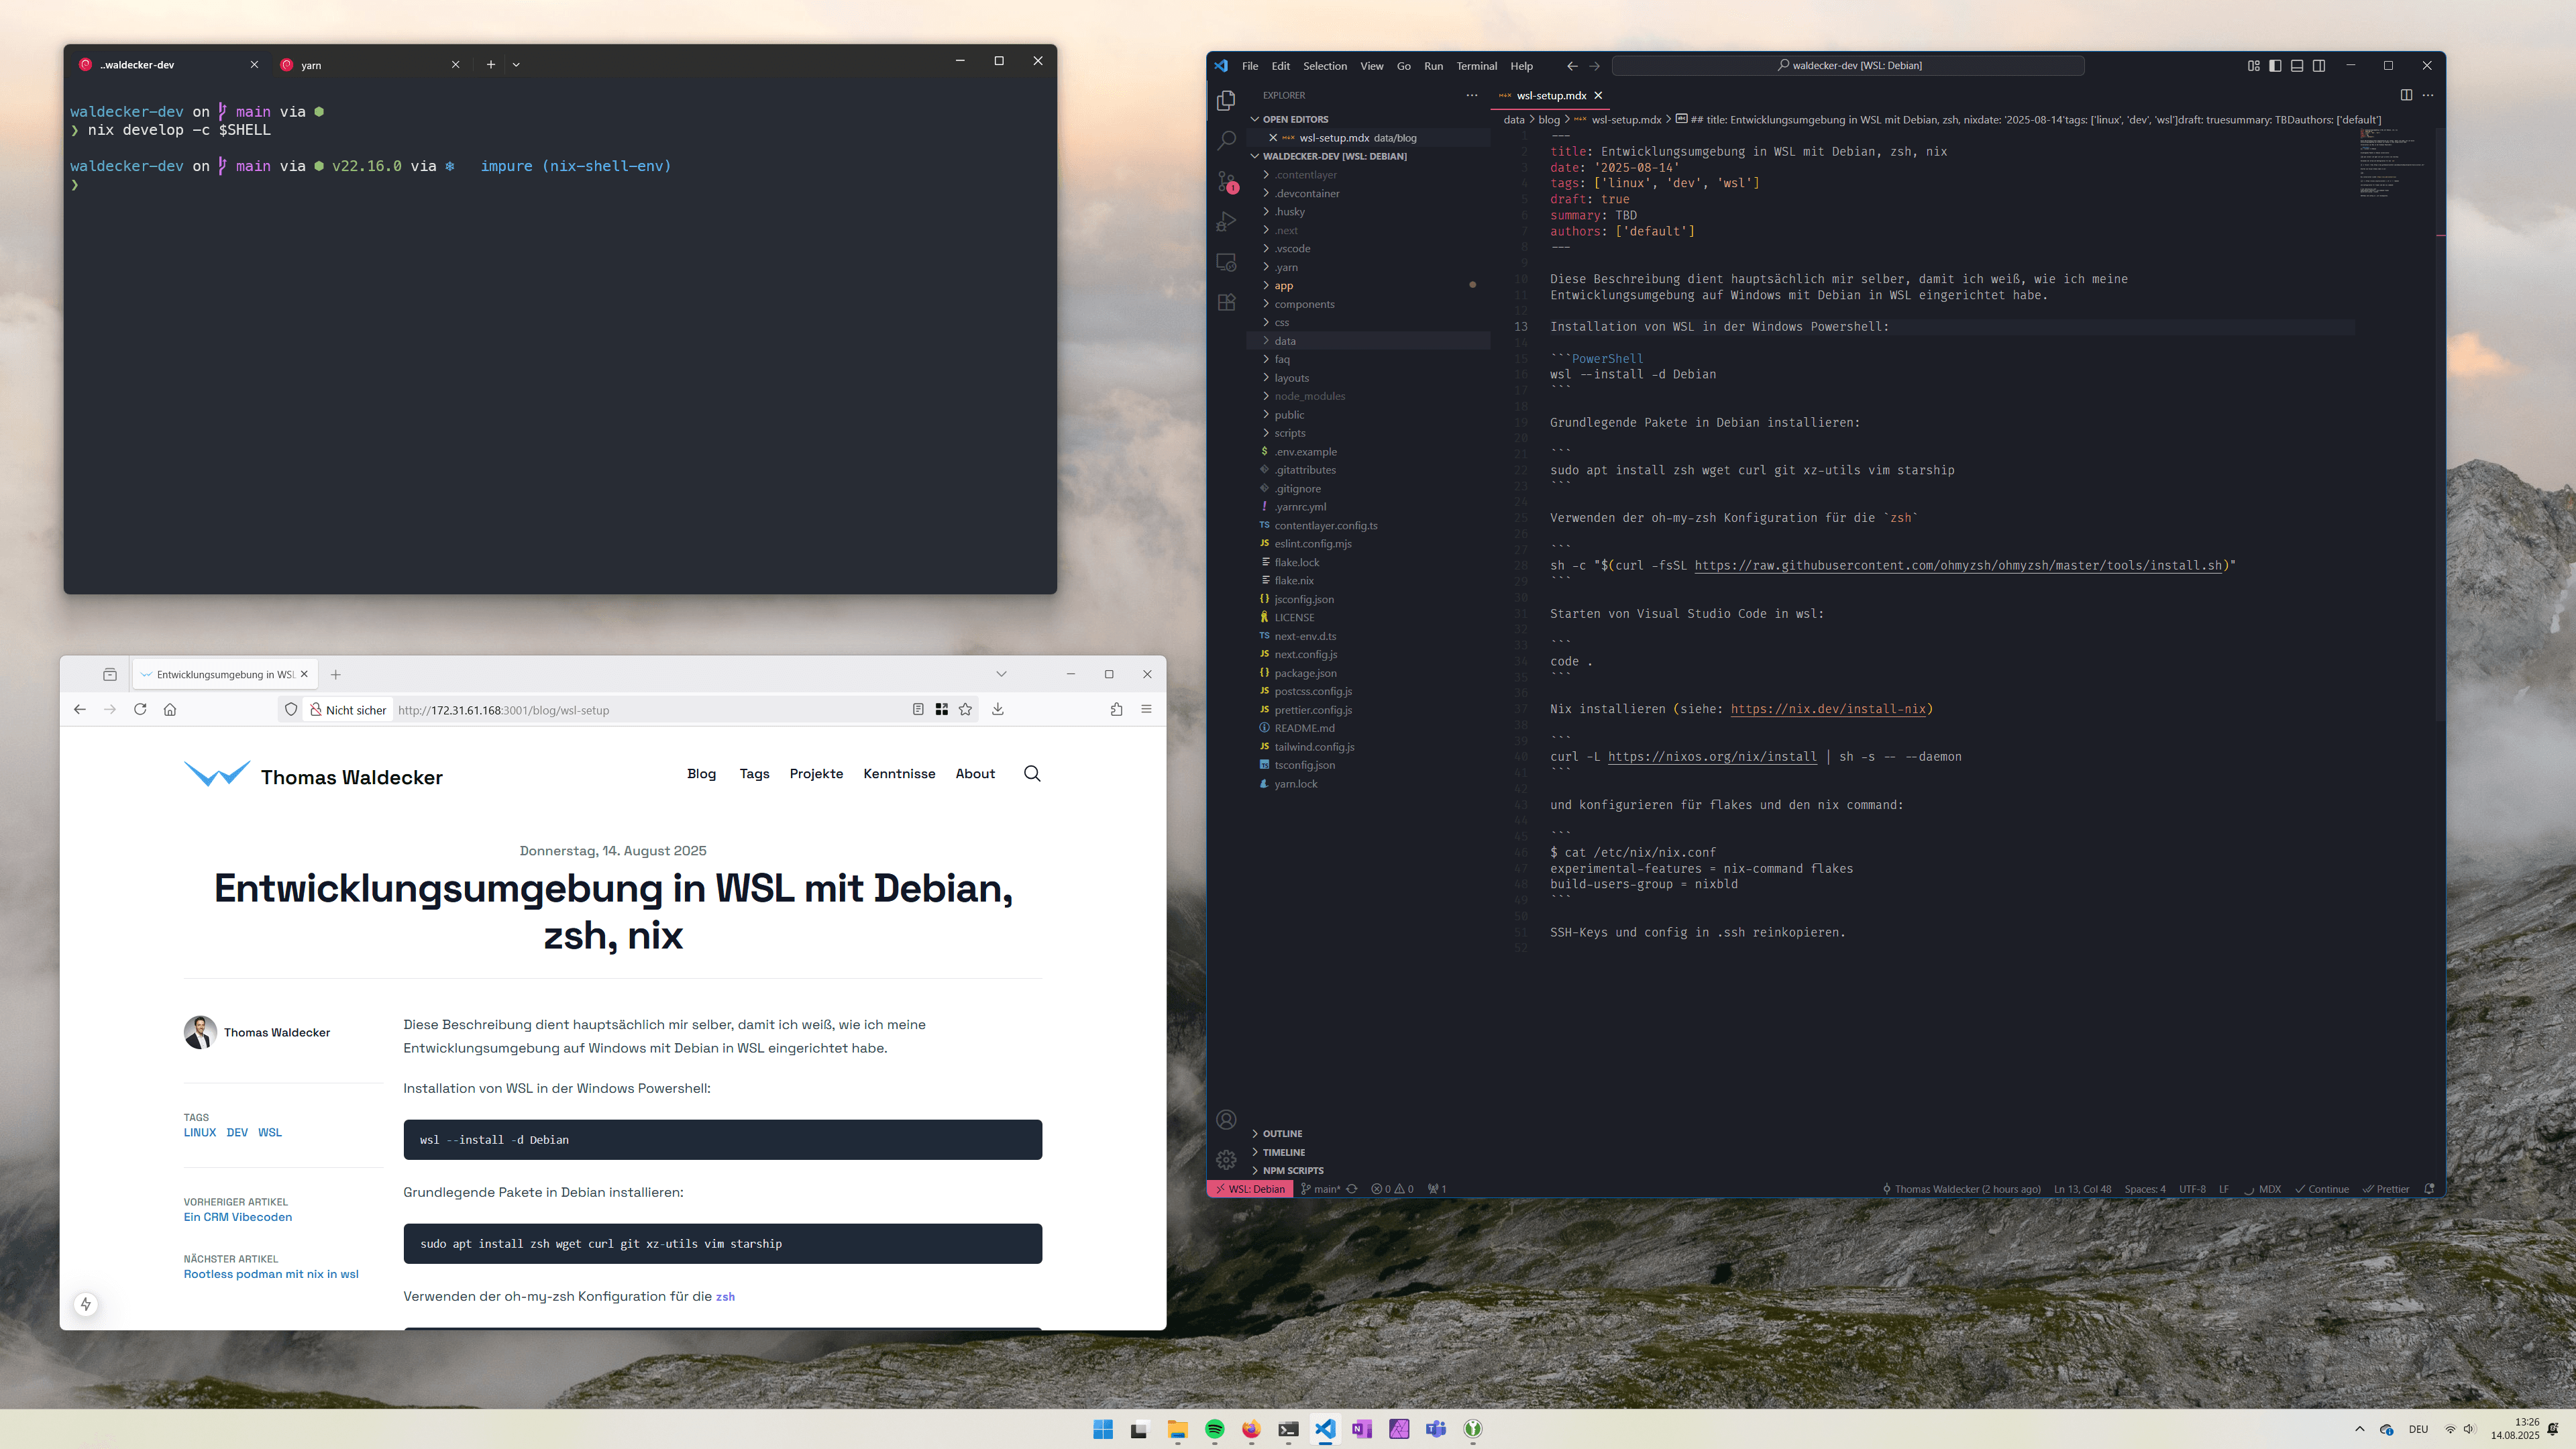Open Manage gear in VS Code activity bar
The width and height of the screenshot is (2576, 1449).
(1226, 1160)
